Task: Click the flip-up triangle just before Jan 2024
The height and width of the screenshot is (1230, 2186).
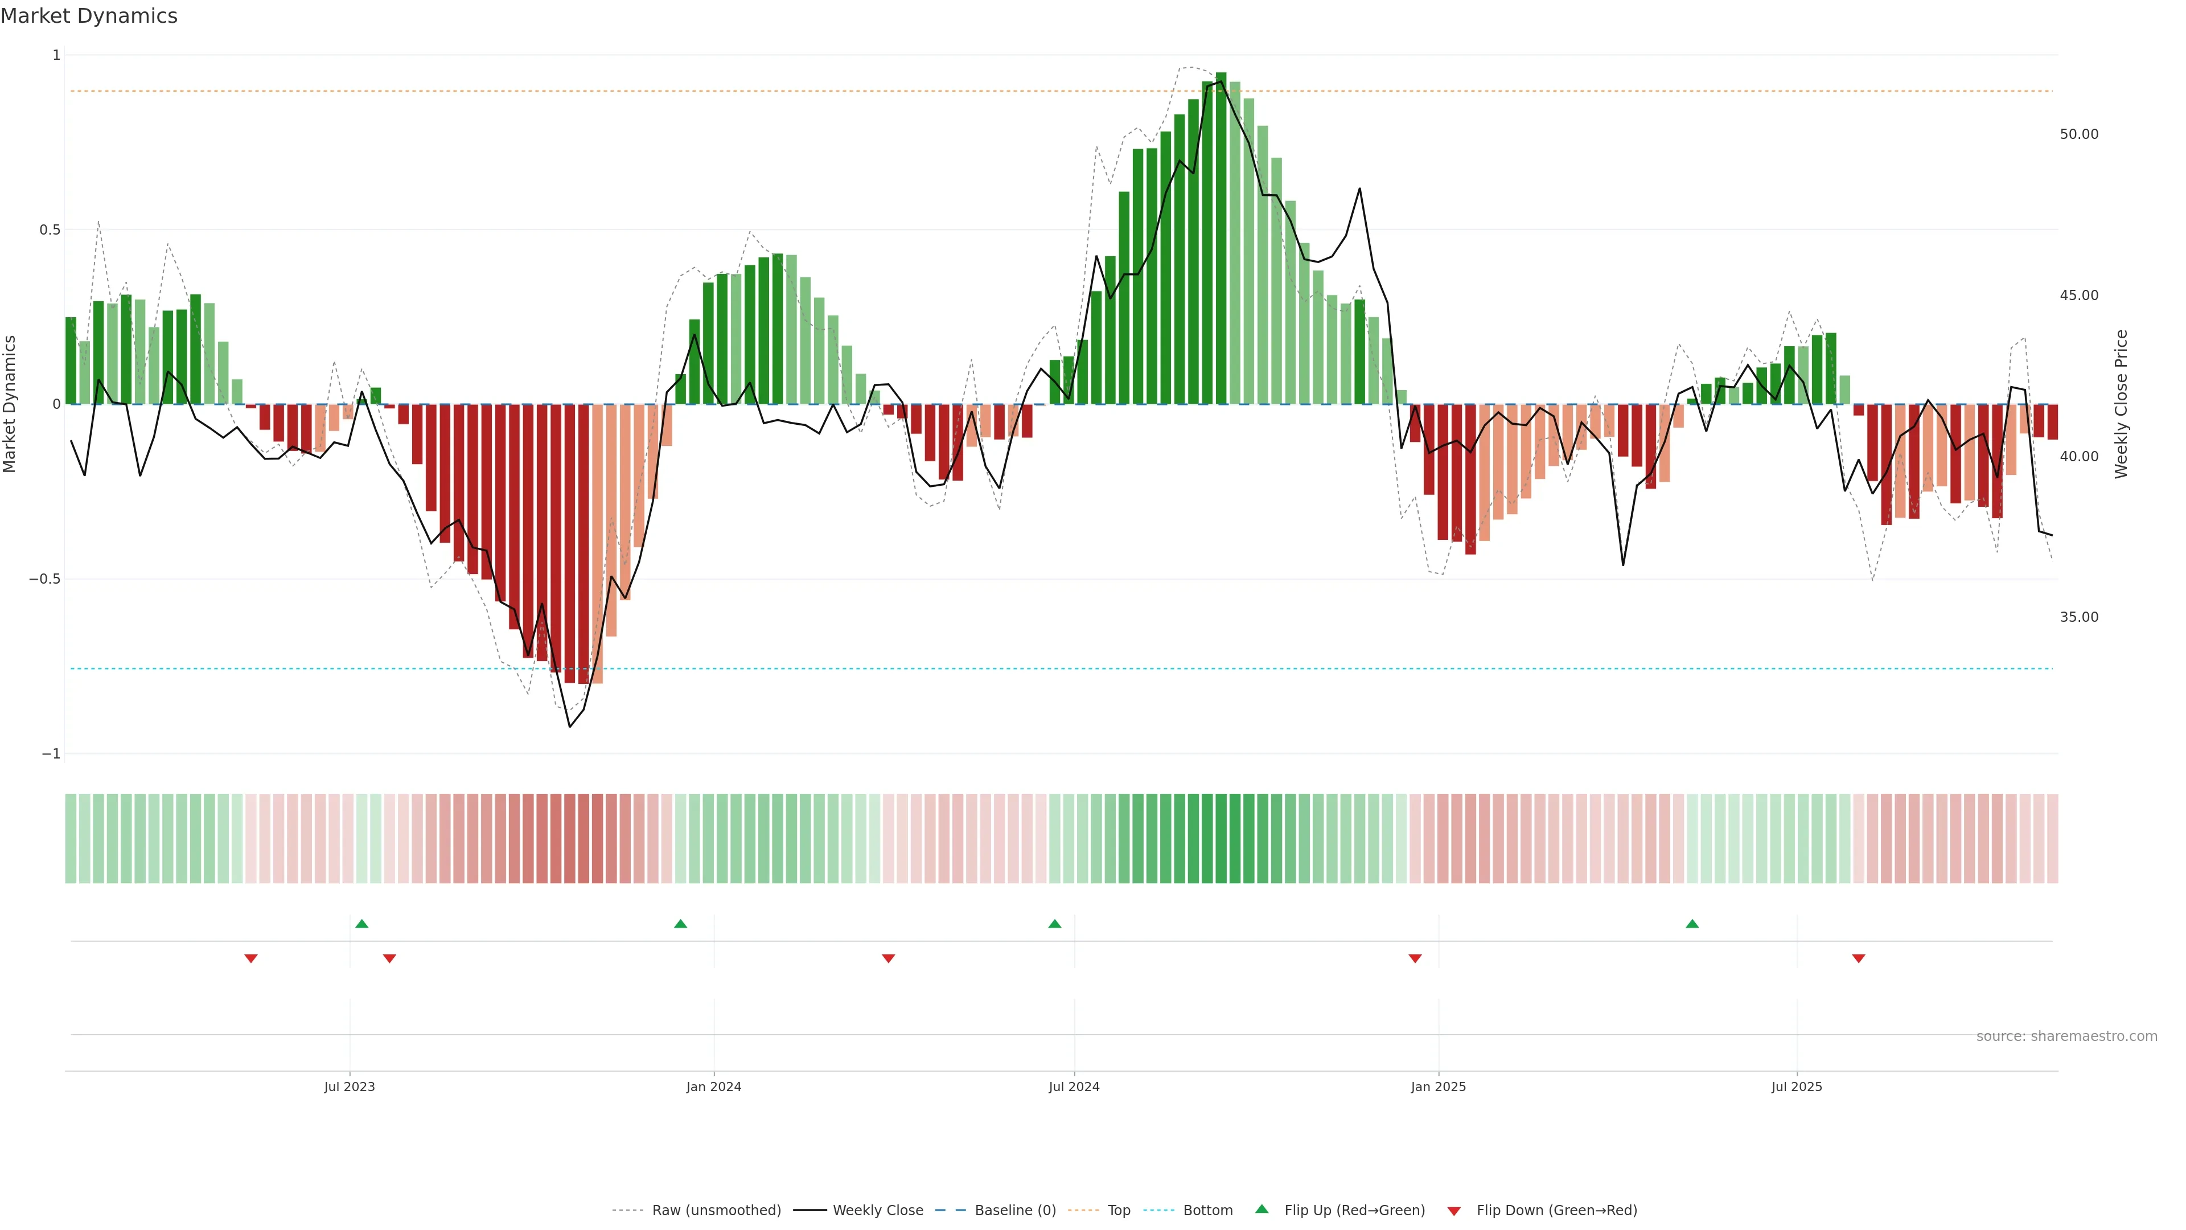Action: click(681, 924)
